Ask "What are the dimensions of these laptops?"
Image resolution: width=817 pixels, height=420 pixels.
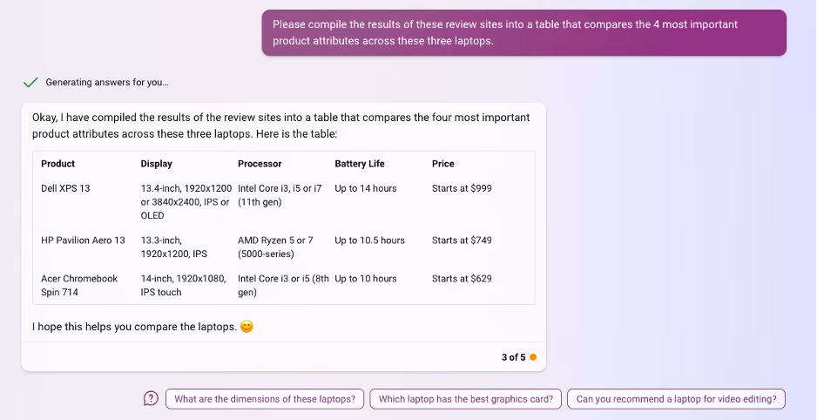click(265, 399)
